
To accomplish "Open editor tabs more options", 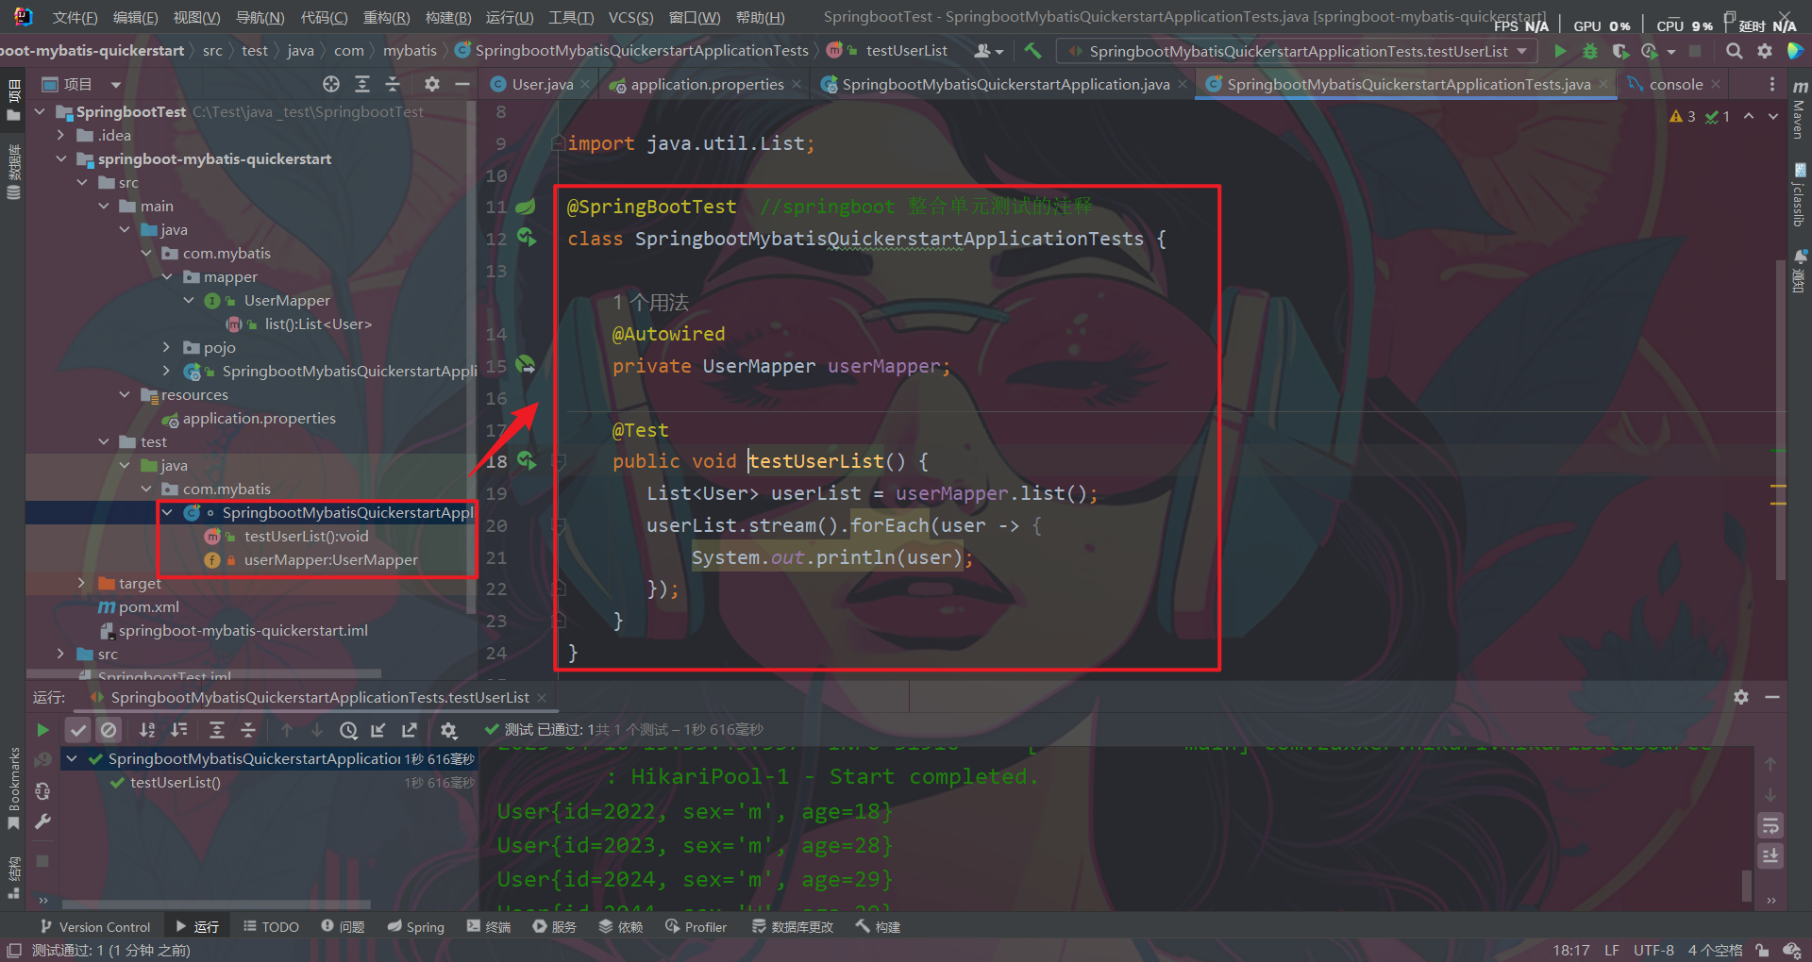I will point(1772,84).
